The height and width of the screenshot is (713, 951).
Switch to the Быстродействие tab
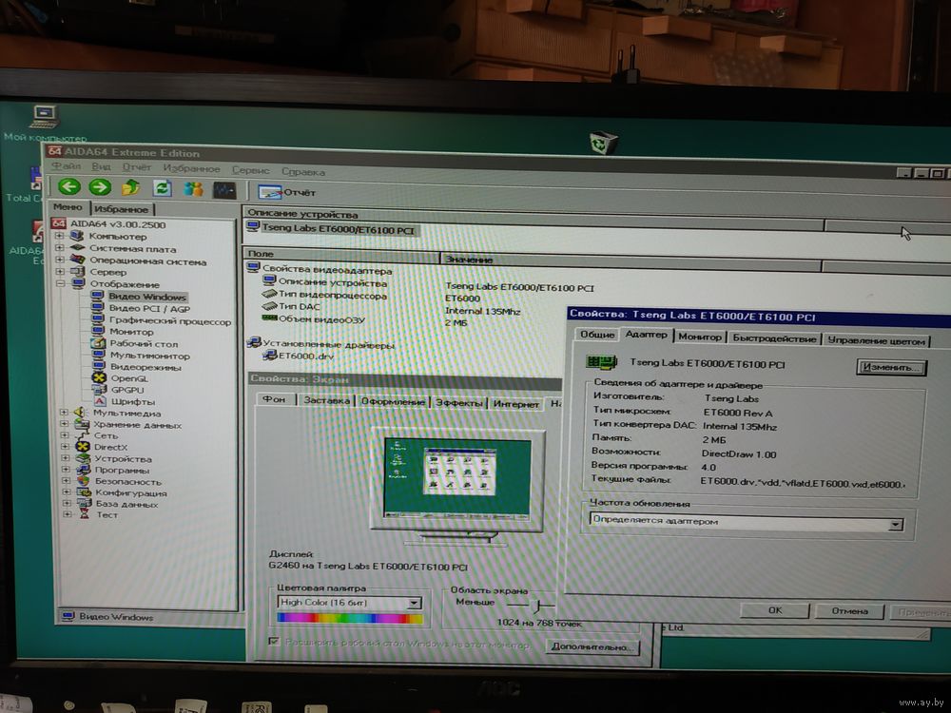coord(774,338)
